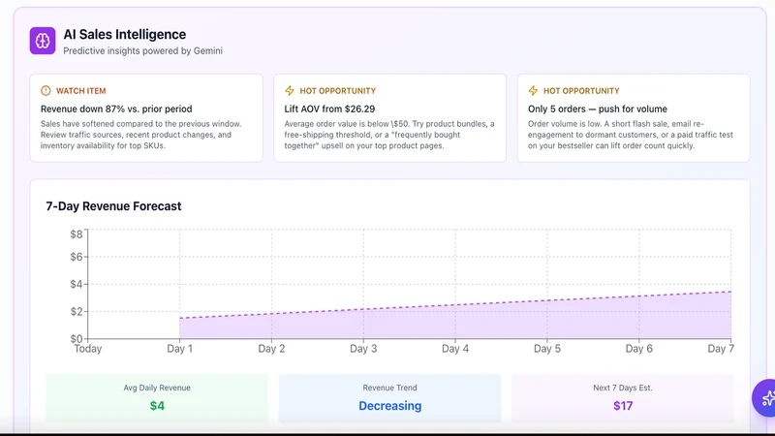
Task: Click the Day 6 x-axis label
Action: coord(639,349)
